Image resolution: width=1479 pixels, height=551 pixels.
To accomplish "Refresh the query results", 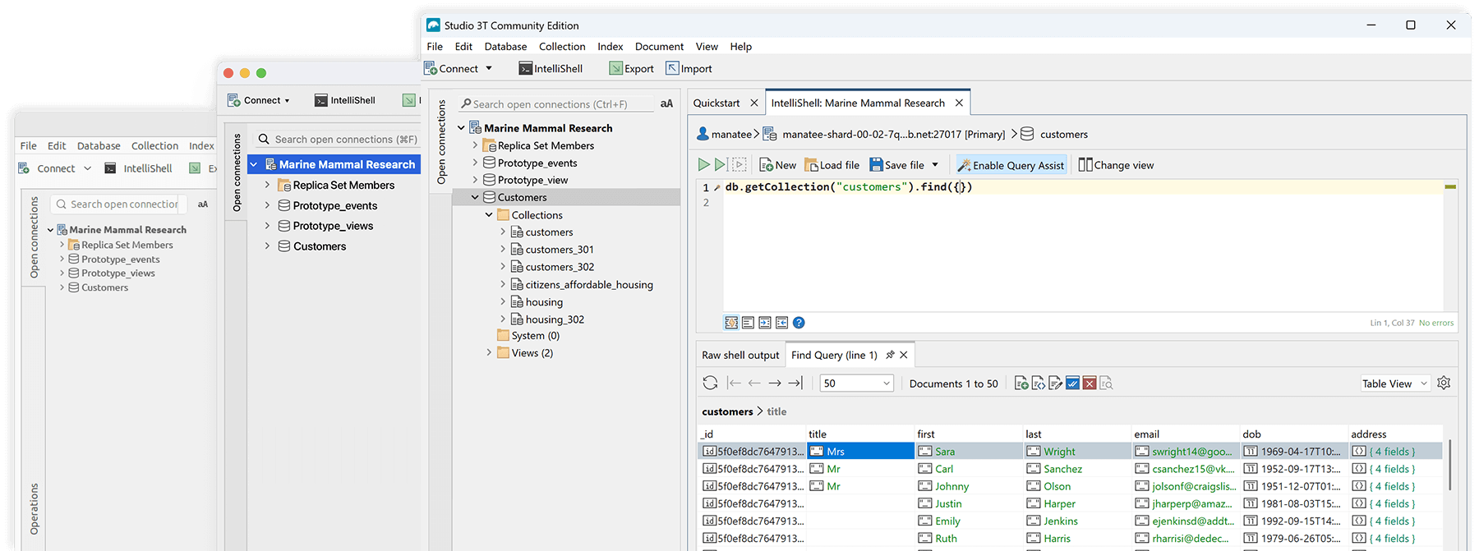I will click(x=710, y=383).
